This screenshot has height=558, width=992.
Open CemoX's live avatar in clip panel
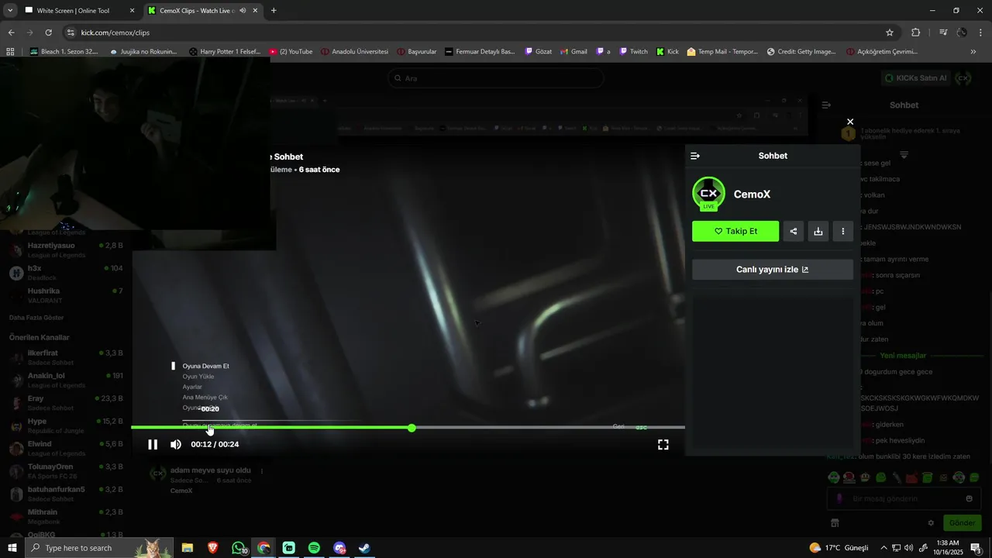(708, 194)
